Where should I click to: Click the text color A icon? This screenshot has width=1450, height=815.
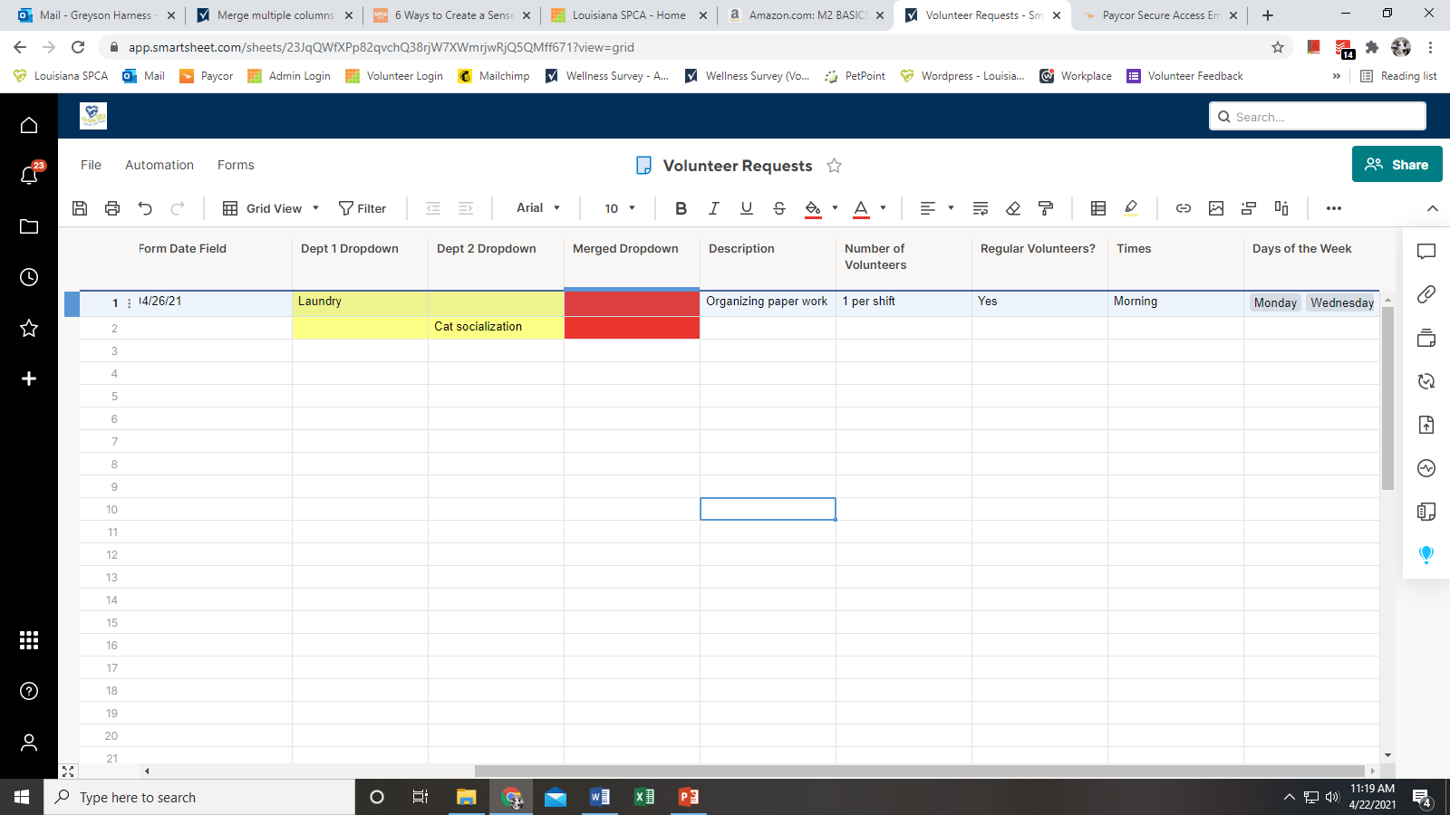pos(861,208)
